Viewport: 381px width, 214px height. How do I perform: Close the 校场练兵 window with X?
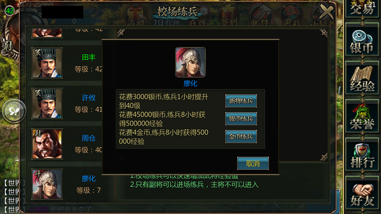(x=326, y=11)
